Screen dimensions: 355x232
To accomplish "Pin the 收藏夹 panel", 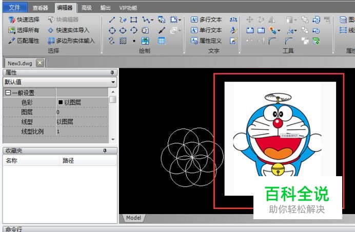I will click(105, 151).
